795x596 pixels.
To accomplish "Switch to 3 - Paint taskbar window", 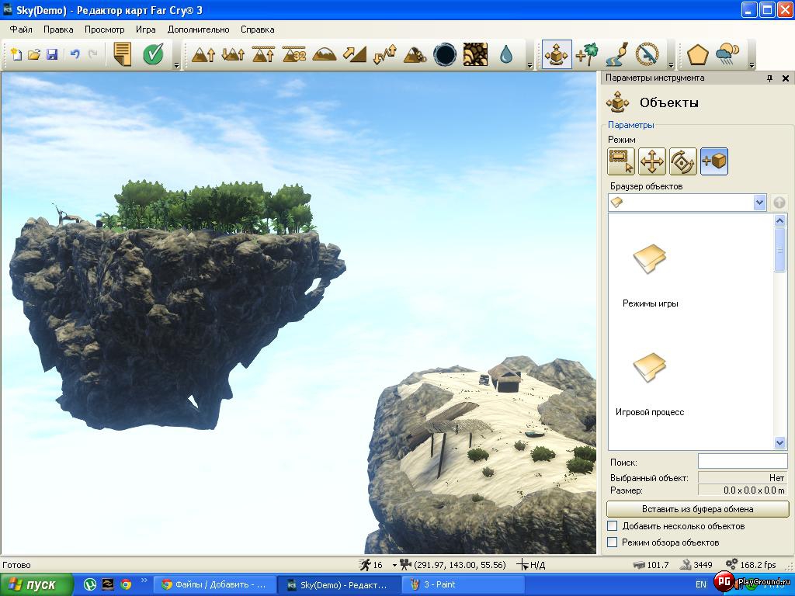I will point(463,585).
